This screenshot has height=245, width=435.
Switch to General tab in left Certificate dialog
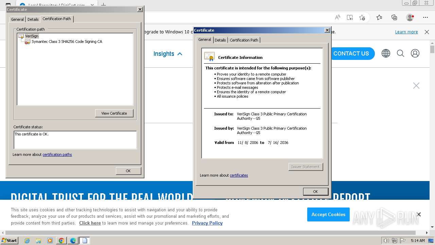[17, 19]
